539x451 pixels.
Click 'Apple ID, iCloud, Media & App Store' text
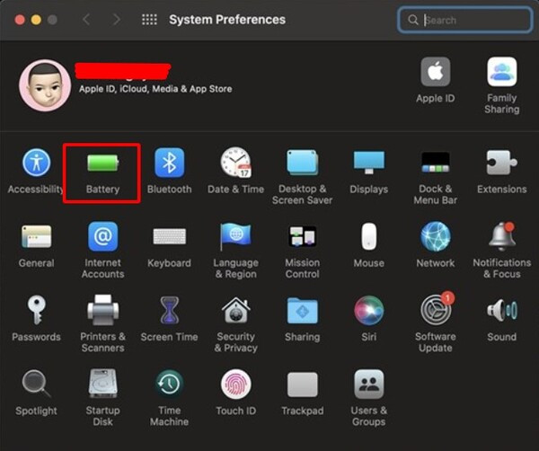click(155, 89)
